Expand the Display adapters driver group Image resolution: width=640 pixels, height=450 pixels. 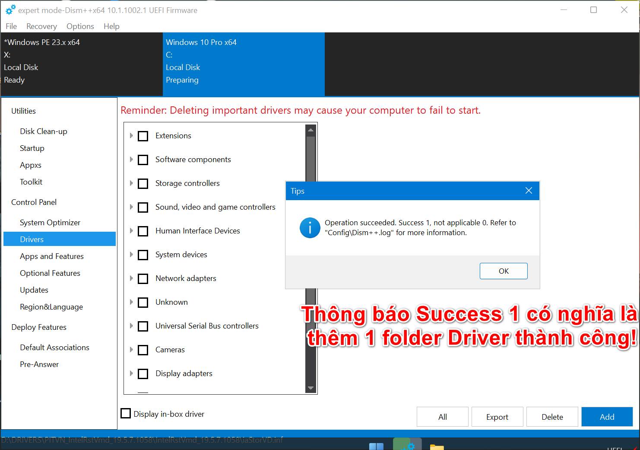click(131, 373)
